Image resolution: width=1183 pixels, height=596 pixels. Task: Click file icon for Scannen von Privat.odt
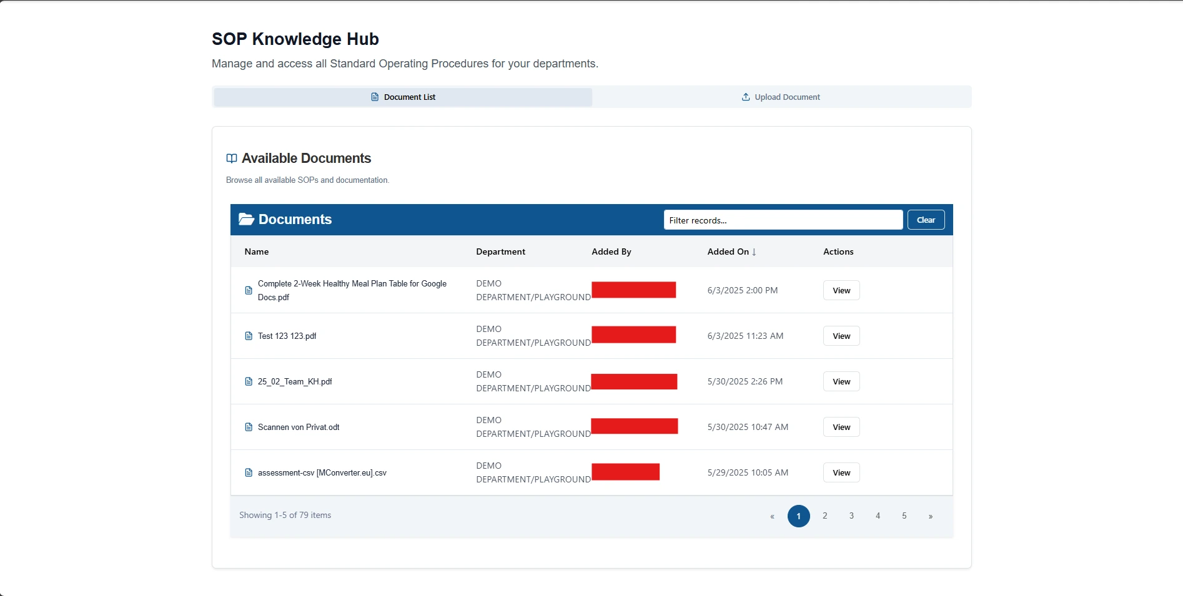click(249, 427)
